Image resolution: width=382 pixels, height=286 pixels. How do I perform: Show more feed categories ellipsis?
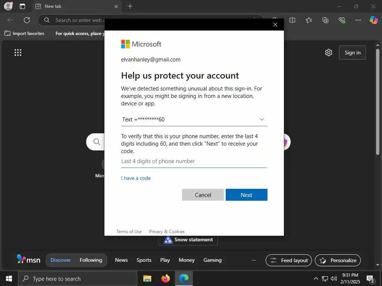(x=254, y=260)
